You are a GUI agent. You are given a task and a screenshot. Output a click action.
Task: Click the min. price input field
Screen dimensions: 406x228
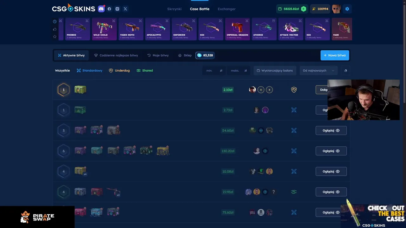(x=214, y=70)
